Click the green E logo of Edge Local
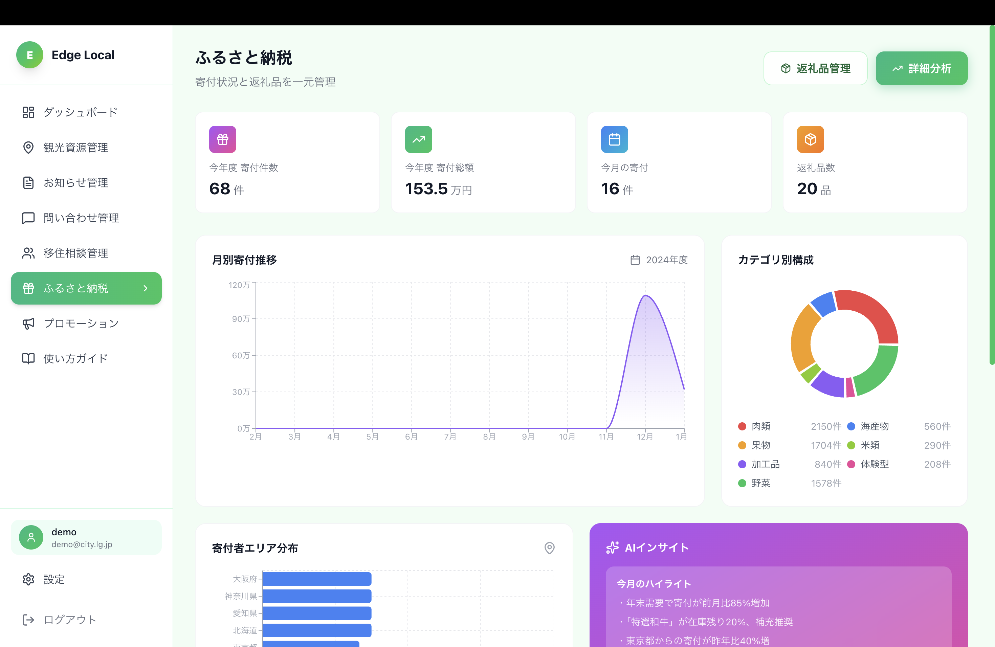 [x=30, y=55]
